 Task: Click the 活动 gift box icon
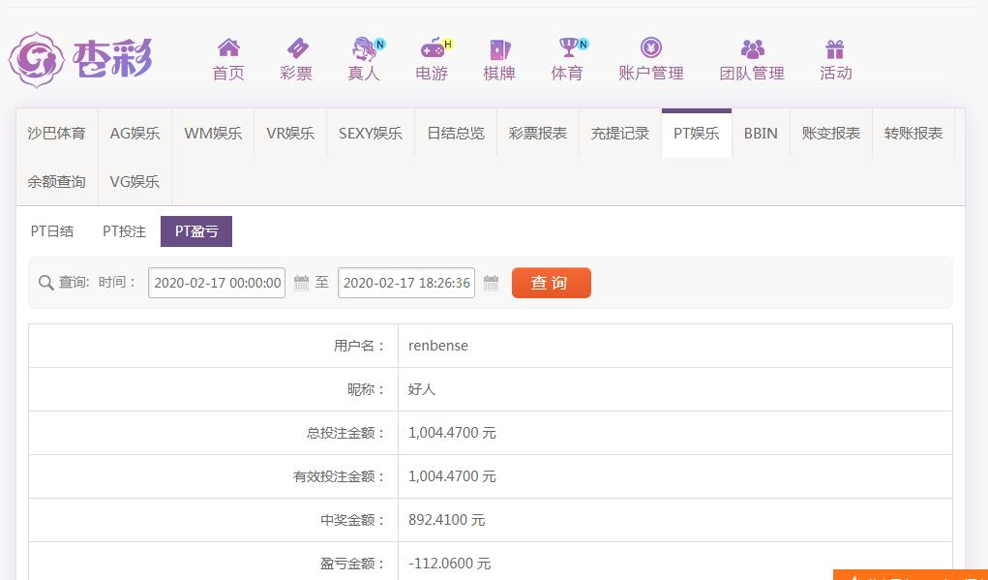[835, 48]
